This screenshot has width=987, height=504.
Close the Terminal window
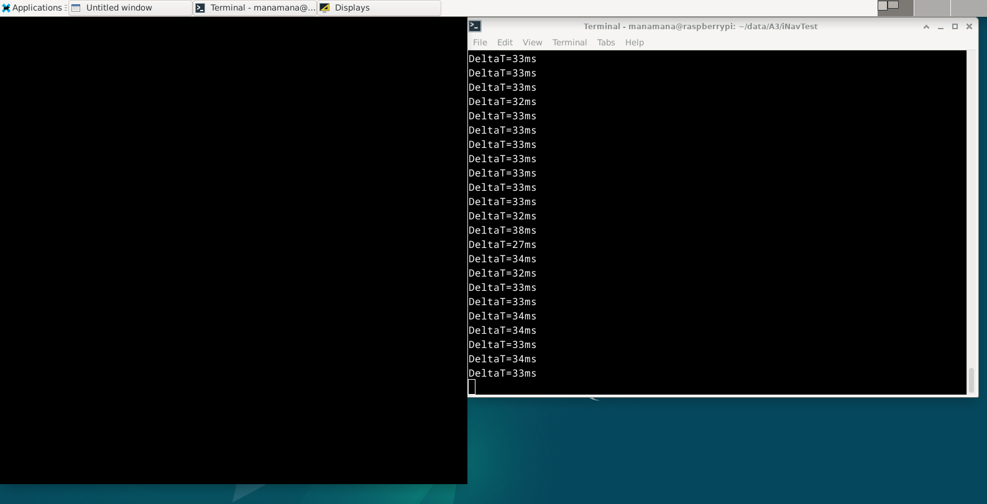click(x=969, y=27)
